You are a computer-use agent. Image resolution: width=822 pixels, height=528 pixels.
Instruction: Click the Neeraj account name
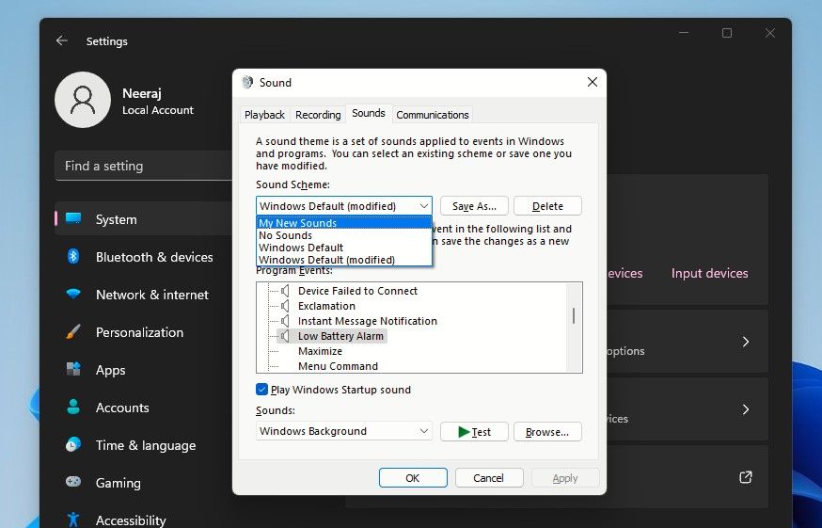(x=141, y=93)
